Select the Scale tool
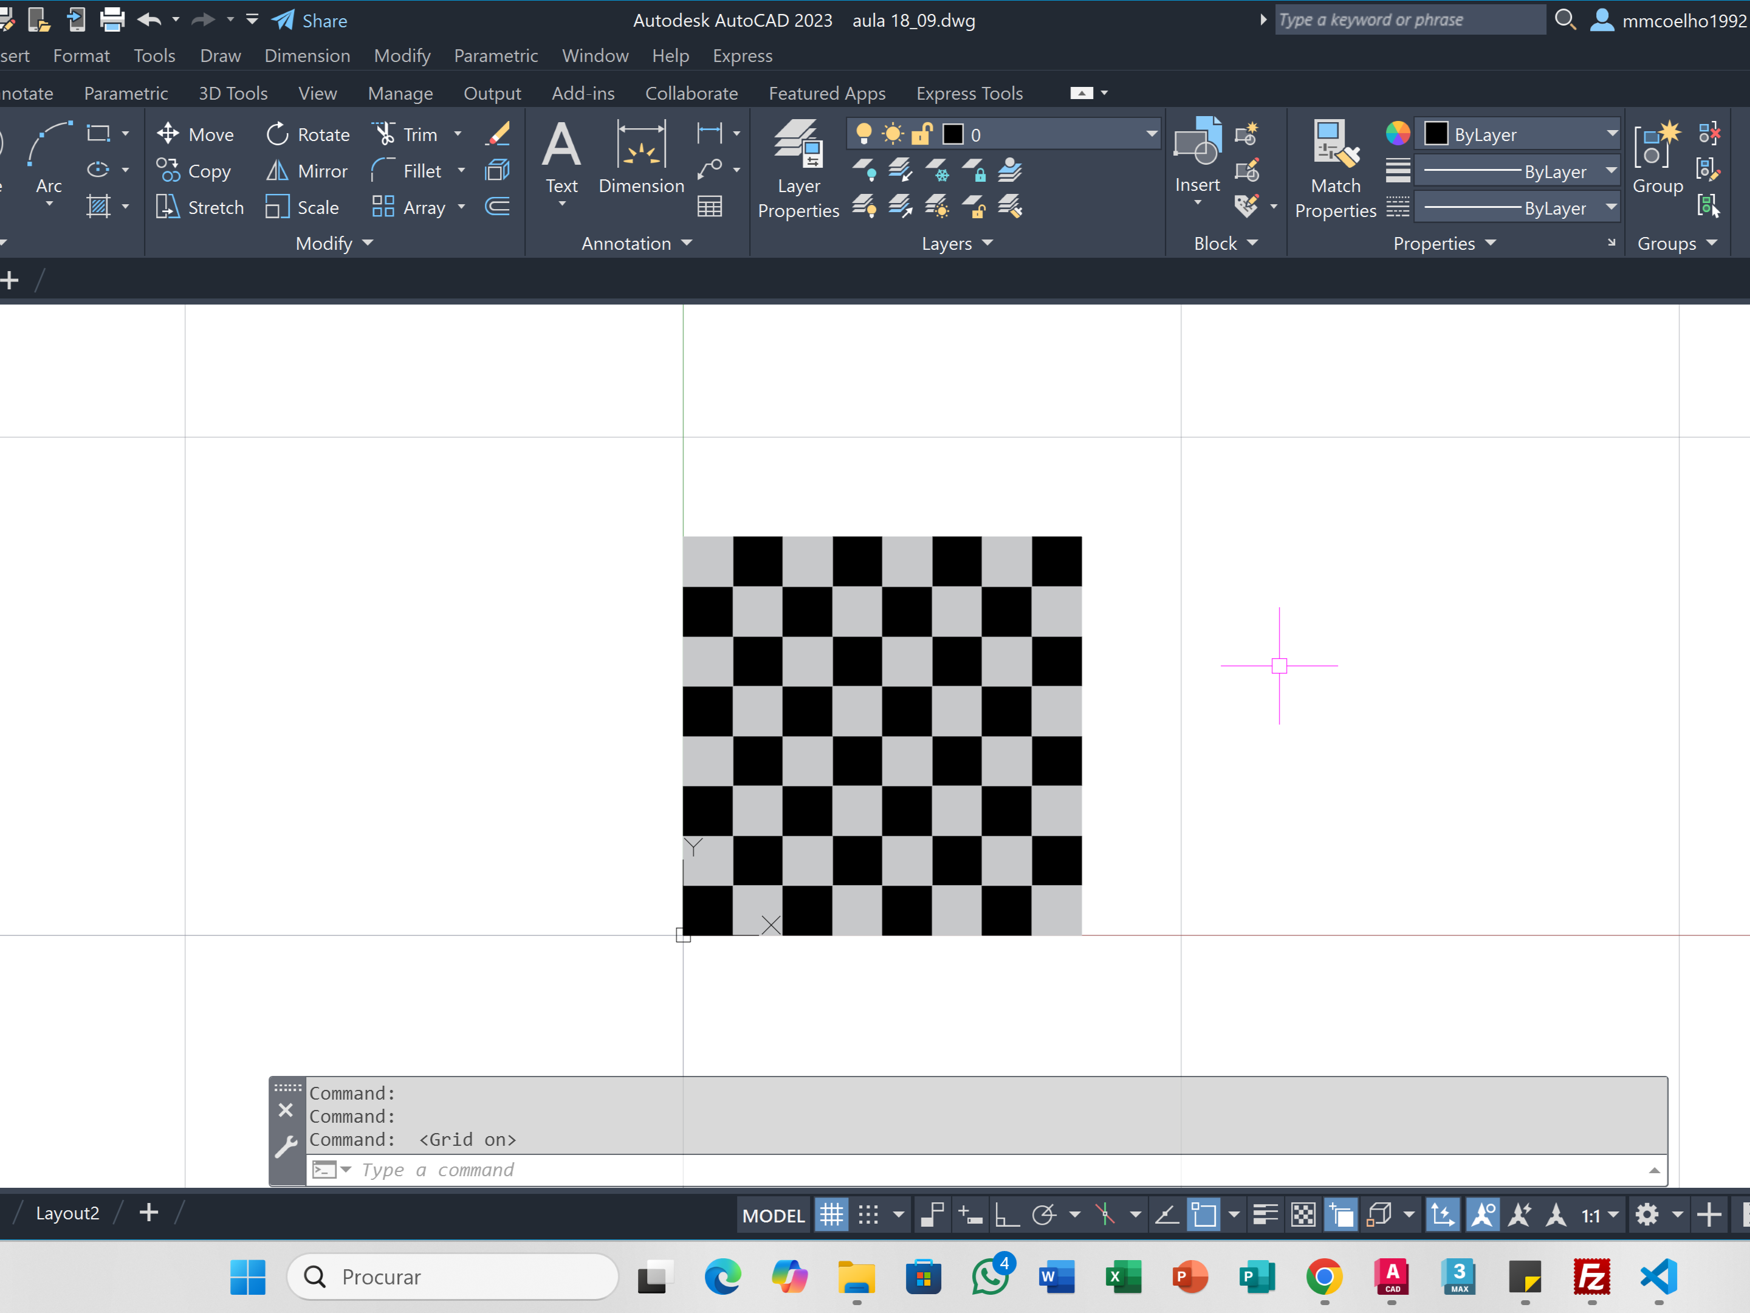This screenshot has width=1750, height=1313. [x=303, y=207]
